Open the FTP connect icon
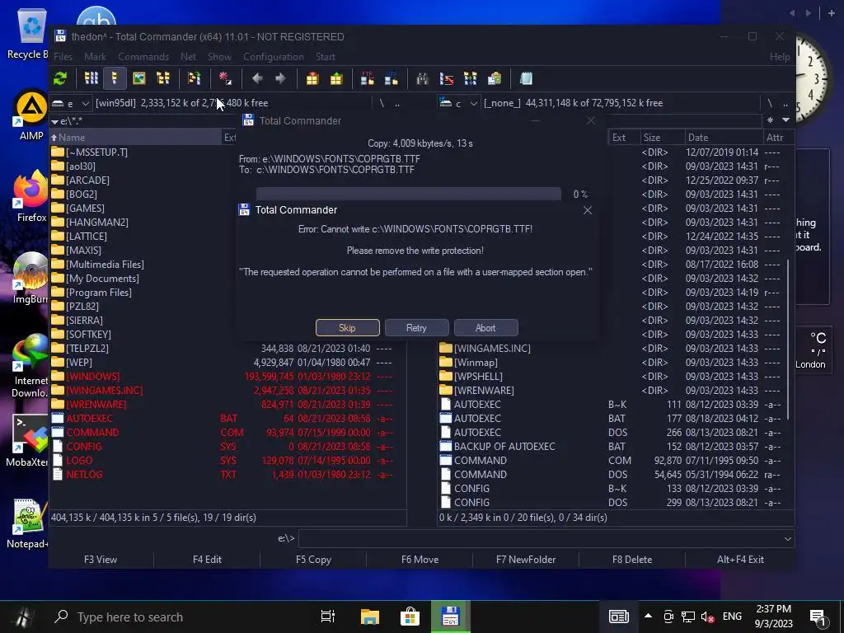Screen dimensions: 844x633 [368, 78]
